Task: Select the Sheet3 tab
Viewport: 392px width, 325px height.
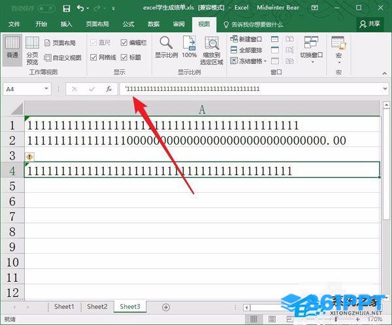Action: [130, 307]
